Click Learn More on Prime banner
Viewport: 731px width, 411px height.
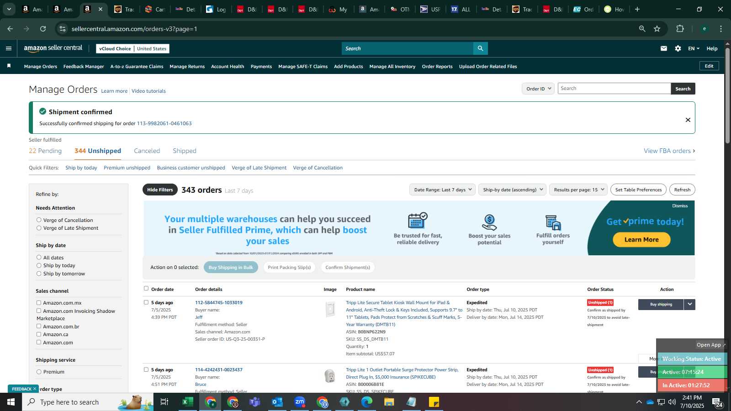[641, 239]
